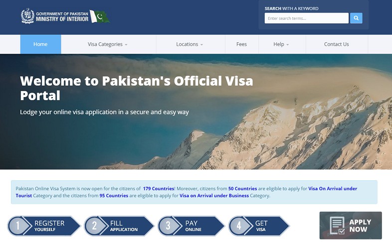Open the Contact Us page
This screenshot has height=242, width=392.
337,44
